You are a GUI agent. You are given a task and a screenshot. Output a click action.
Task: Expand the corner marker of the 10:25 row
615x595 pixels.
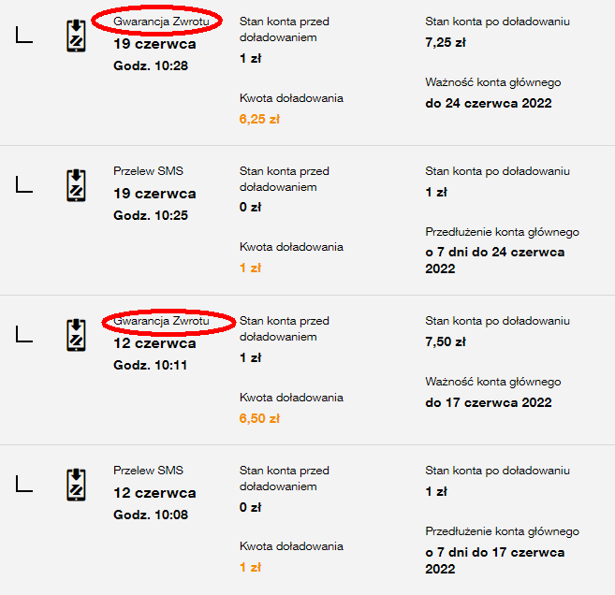[24, 185]
